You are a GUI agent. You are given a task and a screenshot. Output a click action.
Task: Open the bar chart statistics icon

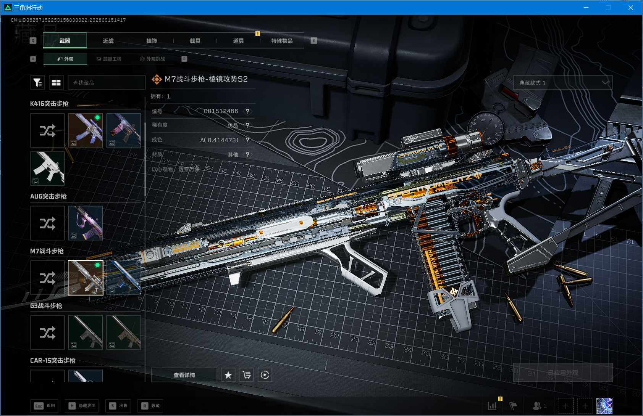pyautogui.click(x=493, y=406)
